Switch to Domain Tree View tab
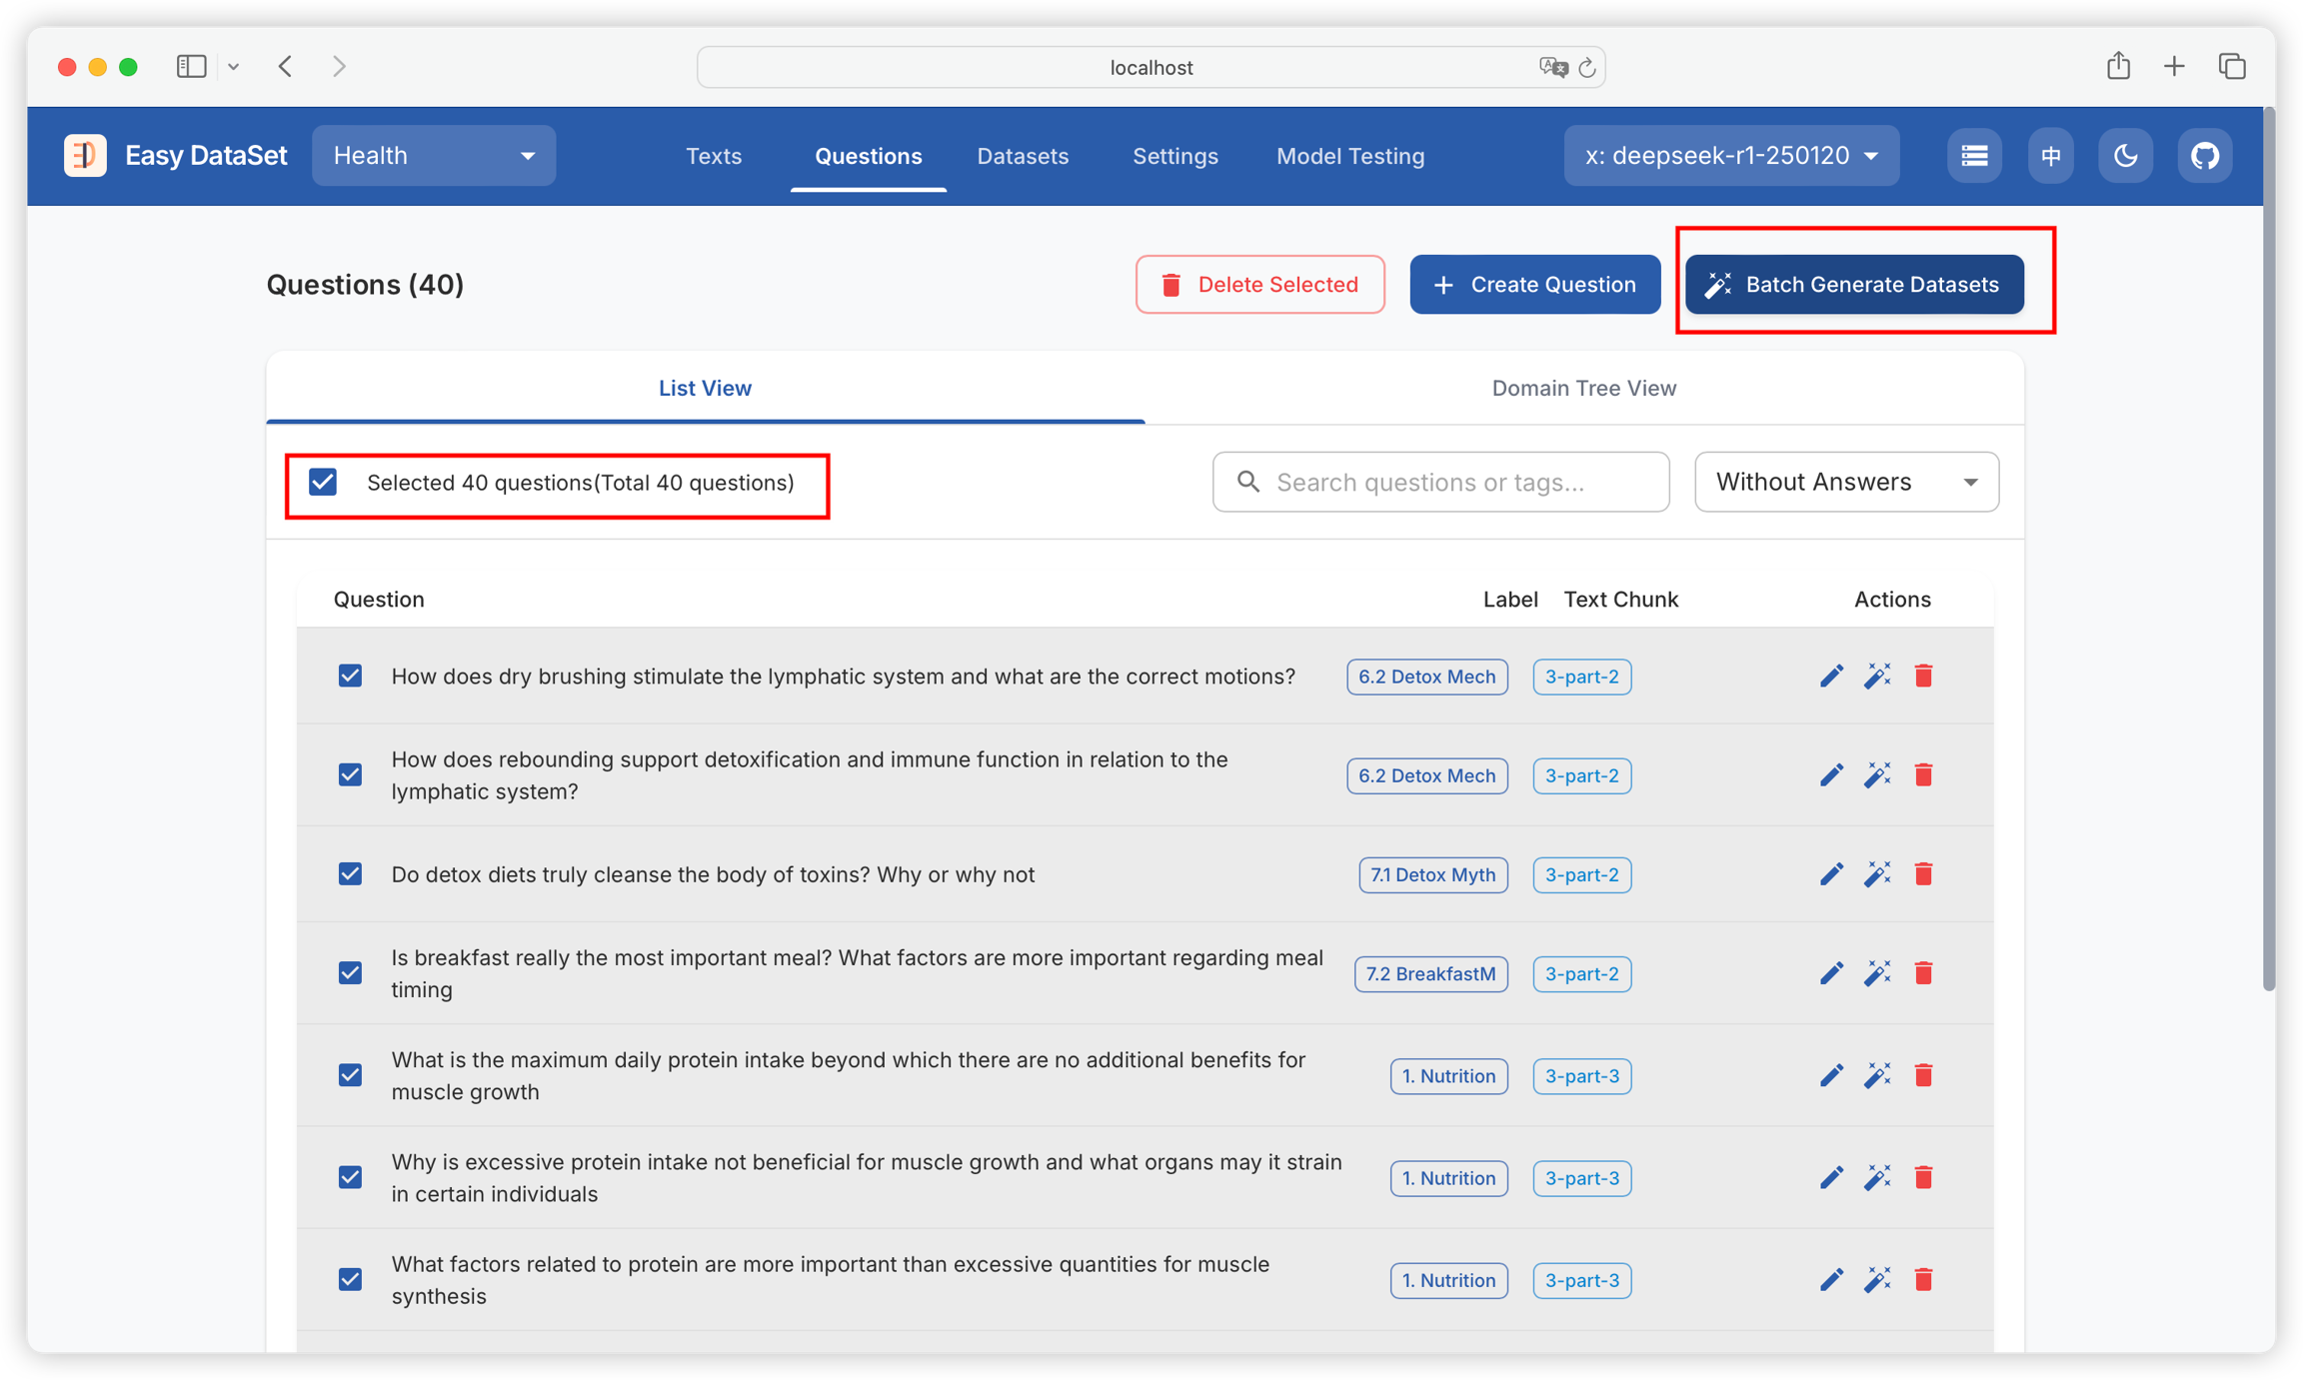The width and height of the screenshot is (2303, 1380). pos(1583,389)
